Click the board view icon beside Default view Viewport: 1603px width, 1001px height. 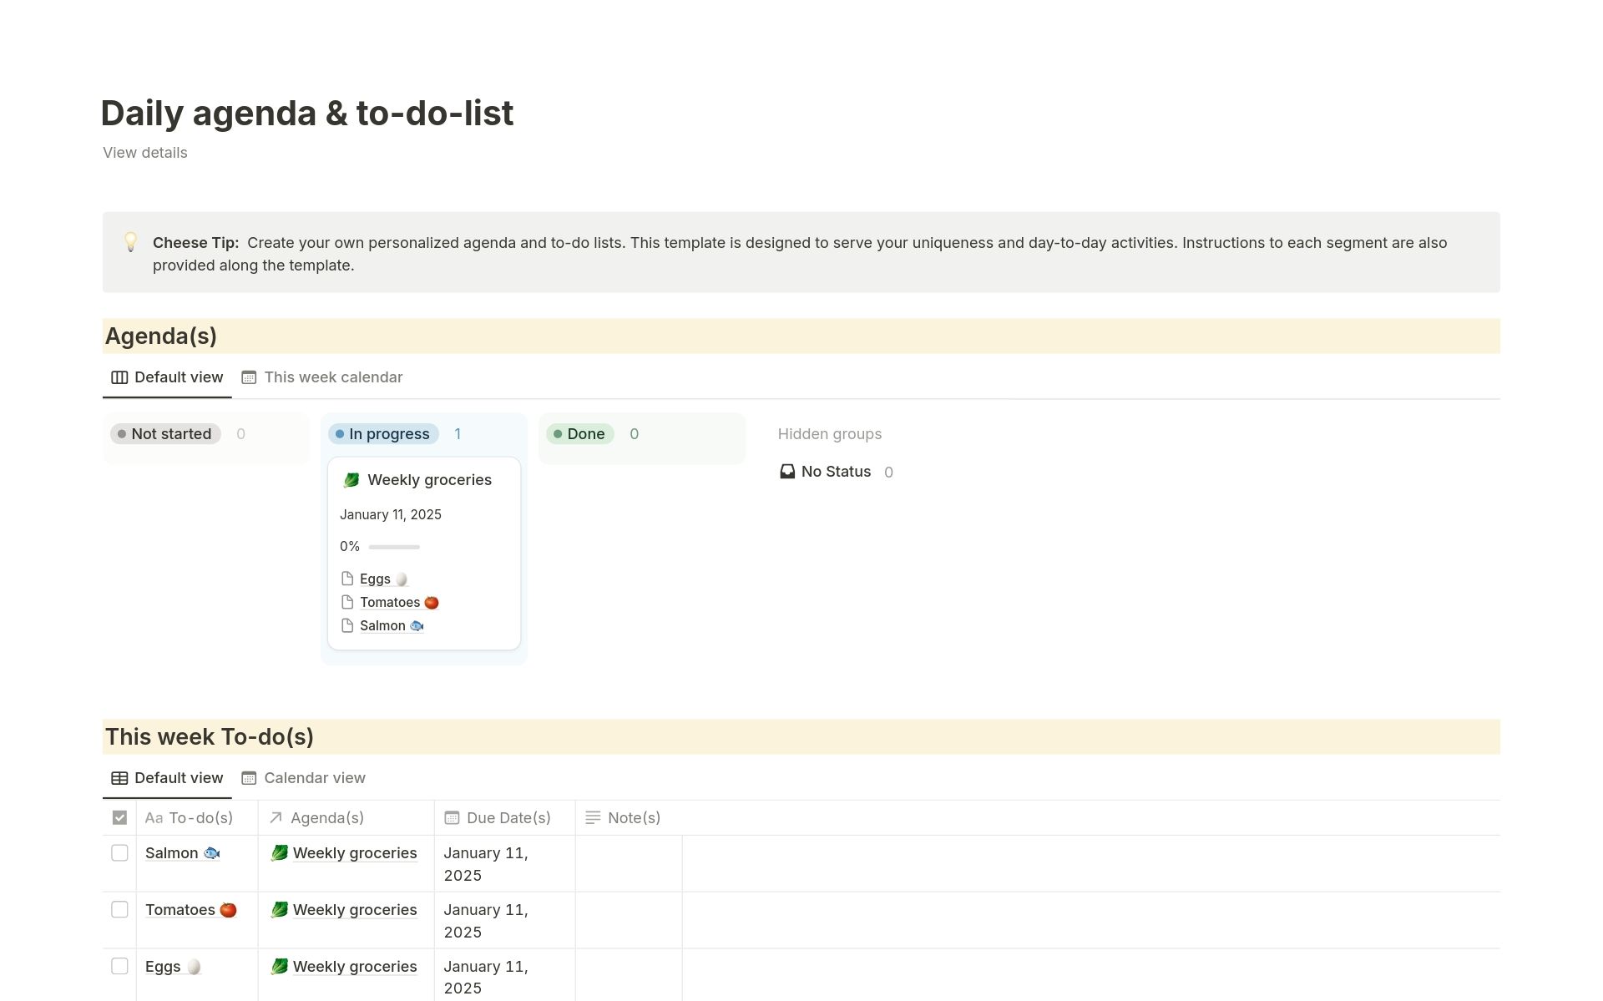click(x=119, y=377)
